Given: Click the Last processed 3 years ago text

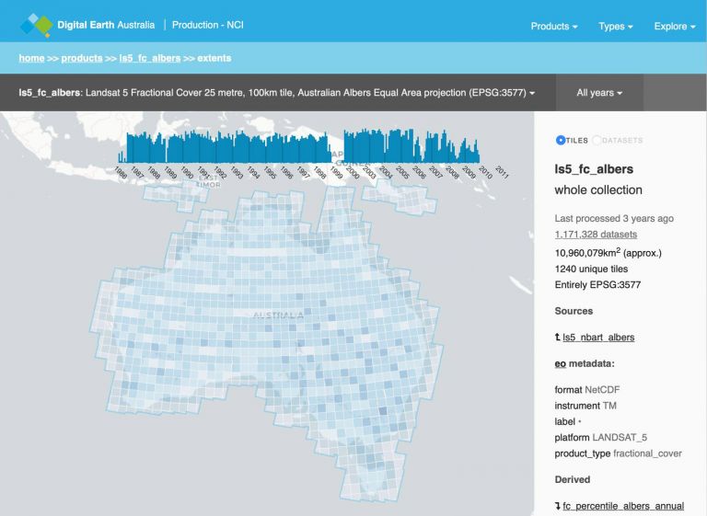Looking at the screenshot, I should point(614,219).
